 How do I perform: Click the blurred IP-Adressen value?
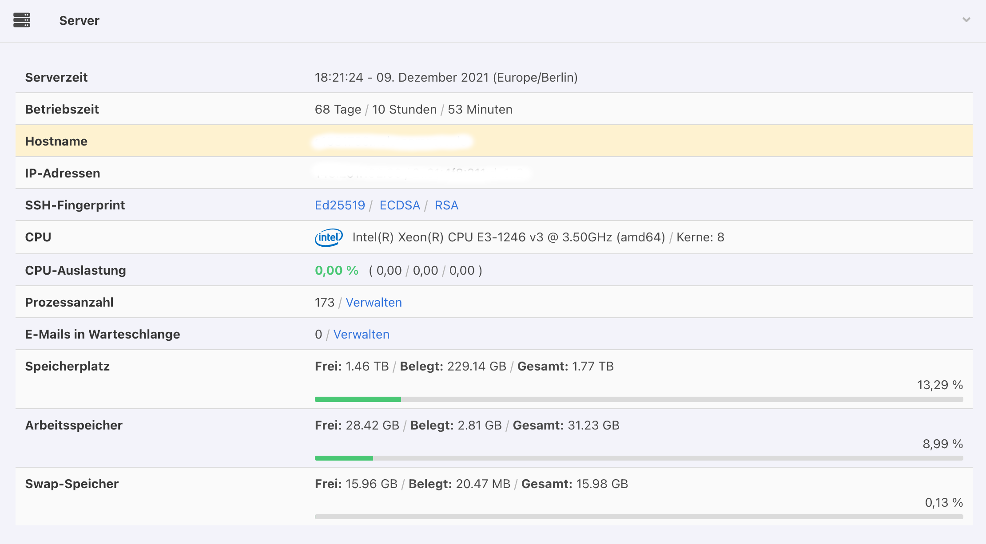[422, 173]
